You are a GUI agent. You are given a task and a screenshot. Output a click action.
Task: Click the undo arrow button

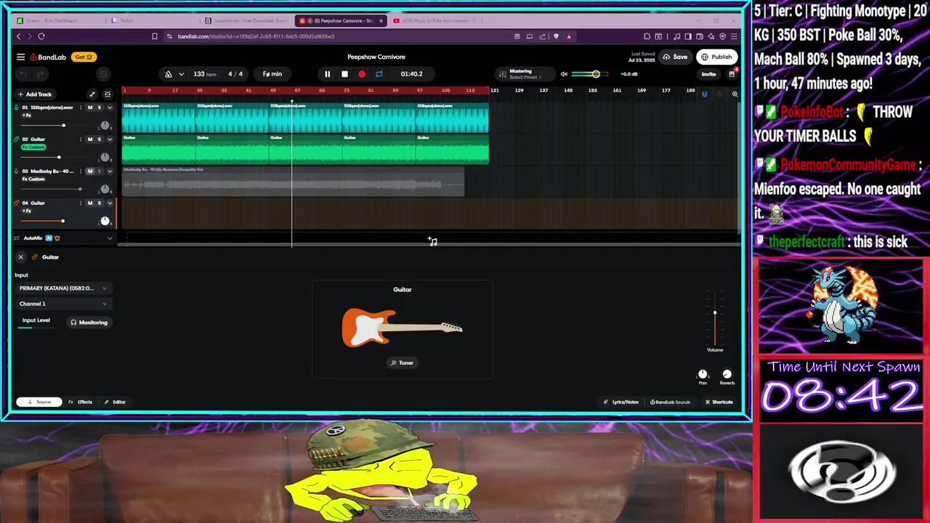(x=23, y=74)
